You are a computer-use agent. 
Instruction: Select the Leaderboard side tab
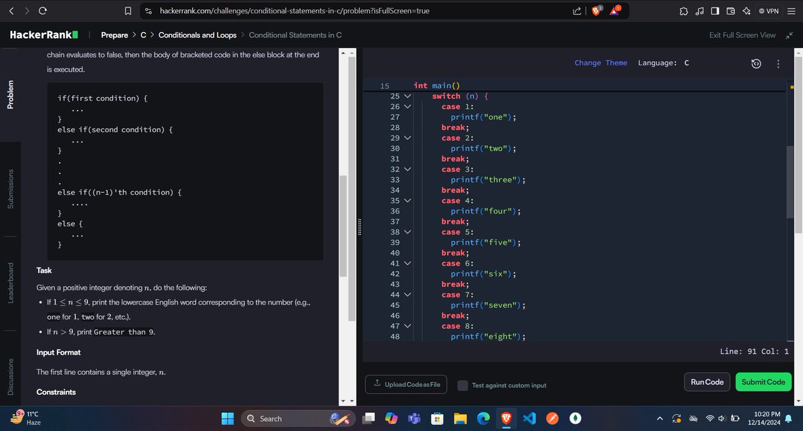pos(11,282)
